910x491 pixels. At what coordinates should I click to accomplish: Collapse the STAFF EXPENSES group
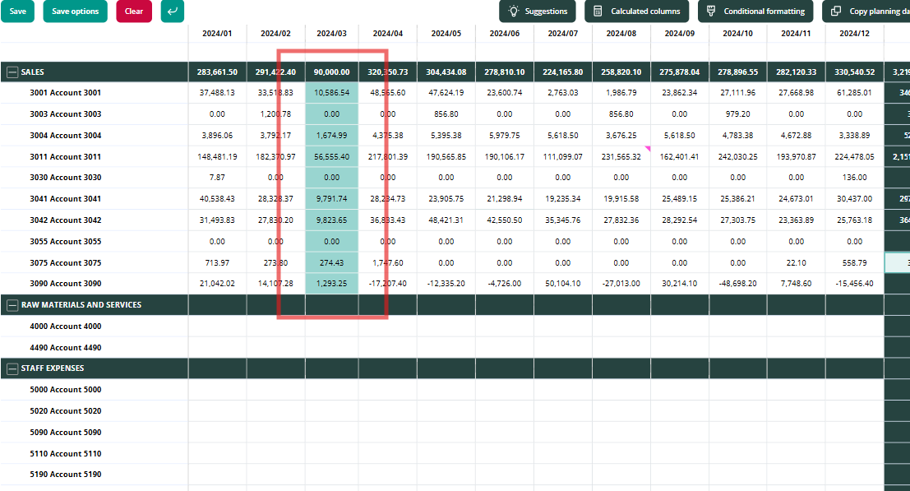pyautogui.click(x=12, y=368)
